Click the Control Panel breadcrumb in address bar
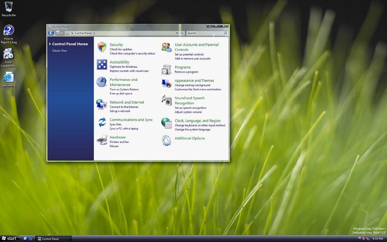The width and height of the screenshot is (387, 242). tap(83, 33)
